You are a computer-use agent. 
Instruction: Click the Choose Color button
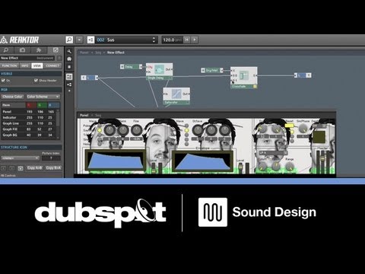(x=13, y=97)
